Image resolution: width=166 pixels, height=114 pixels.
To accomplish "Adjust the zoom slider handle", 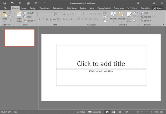I will click(137, 112).
